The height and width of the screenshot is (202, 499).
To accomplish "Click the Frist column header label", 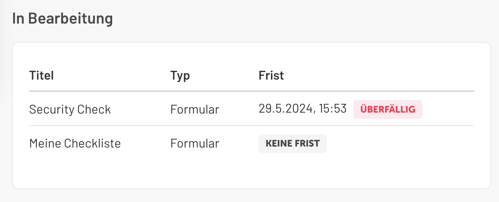I will click(271, 76).
